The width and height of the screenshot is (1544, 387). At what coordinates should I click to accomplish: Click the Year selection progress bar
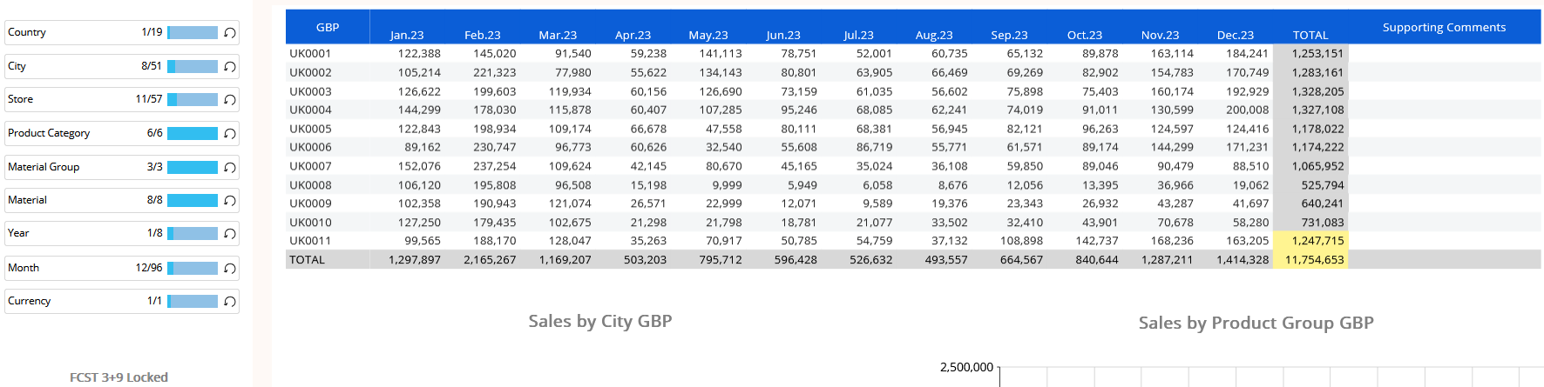point(193,233)
